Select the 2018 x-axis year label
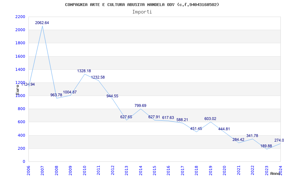The width and height of the screenshot is (284, 177). (x=197, y=170)
